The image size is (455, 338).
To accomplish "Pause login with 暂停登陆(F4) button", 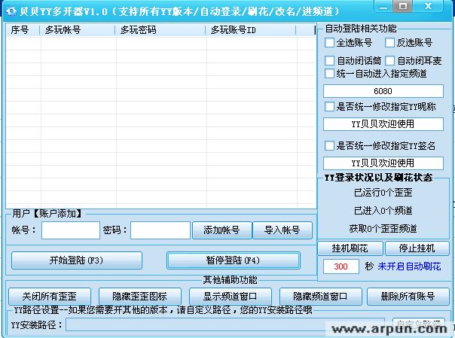I will click(234, 260).
